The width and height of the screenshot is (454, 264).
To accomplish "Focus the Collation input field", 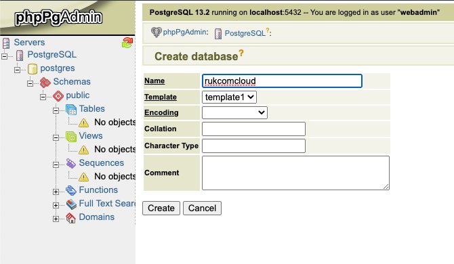I will (x=253, y=129).
